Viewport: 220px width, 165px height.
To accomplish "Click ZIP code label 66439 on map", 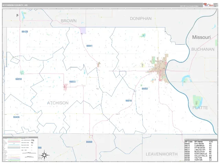I will point(25,32).
